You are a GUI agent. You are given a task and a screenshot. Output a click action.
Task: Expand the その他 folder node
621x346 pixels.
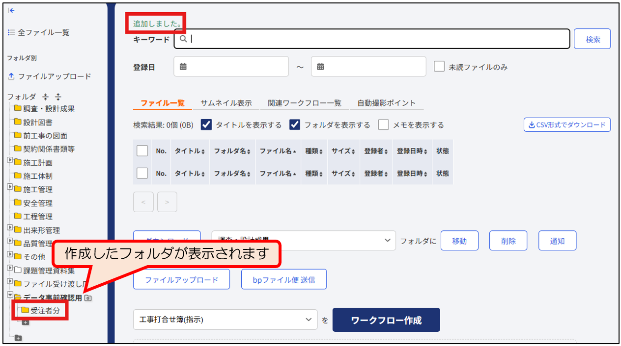tap(10, 254)
